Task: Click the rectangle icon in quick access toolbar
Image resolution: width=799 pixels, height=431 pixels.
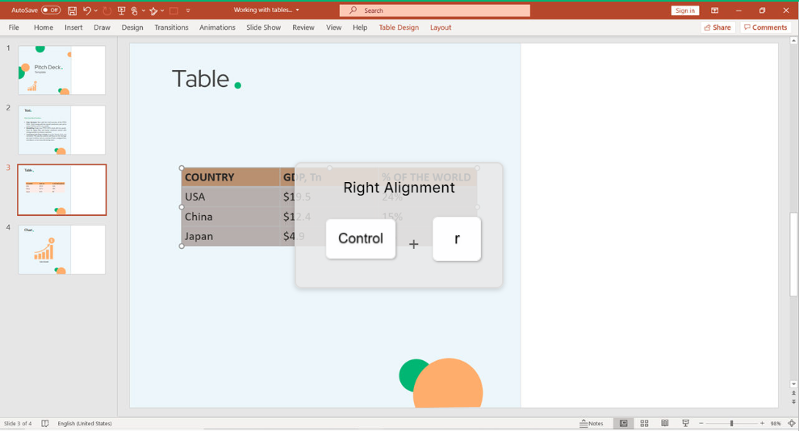Action: (x=174, y=10)
